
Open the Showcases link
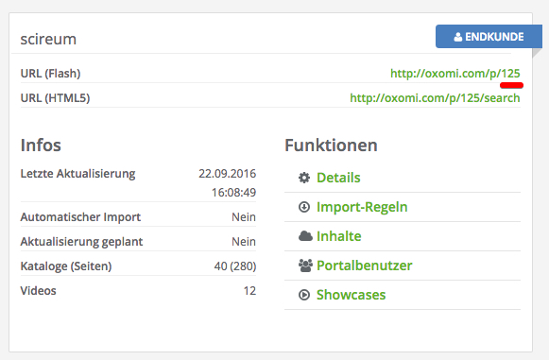pyautogui.click(x=351, y=295)
